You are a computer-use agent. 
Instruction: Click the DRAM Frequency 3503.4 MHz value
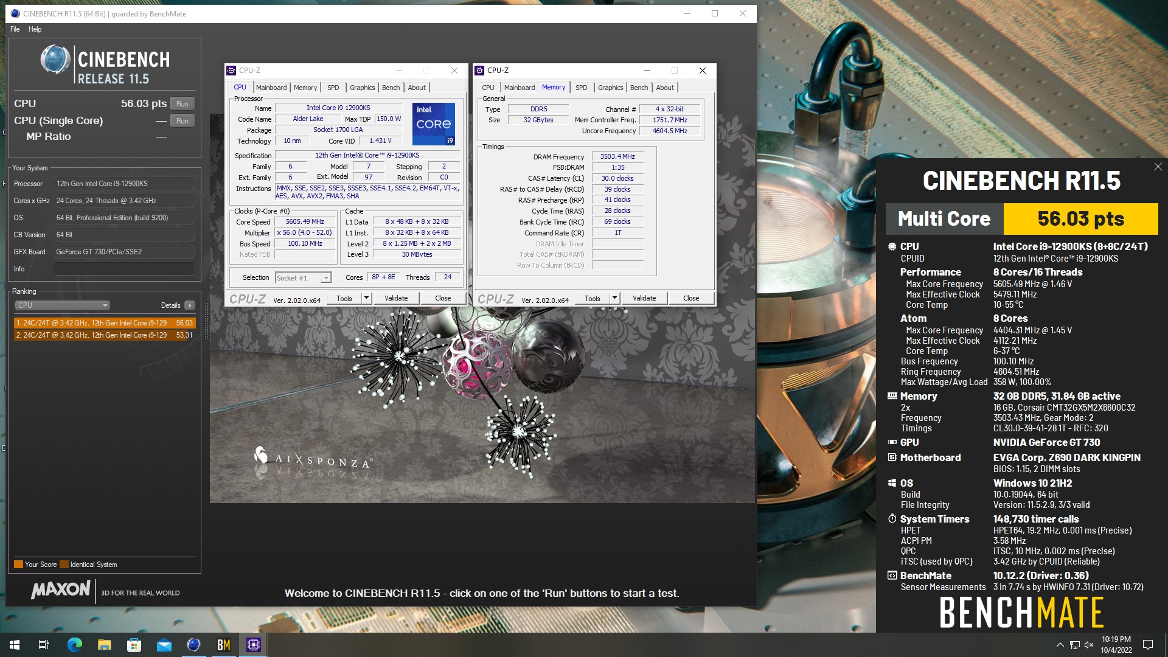pyautogui.click(x=617, y=157)
